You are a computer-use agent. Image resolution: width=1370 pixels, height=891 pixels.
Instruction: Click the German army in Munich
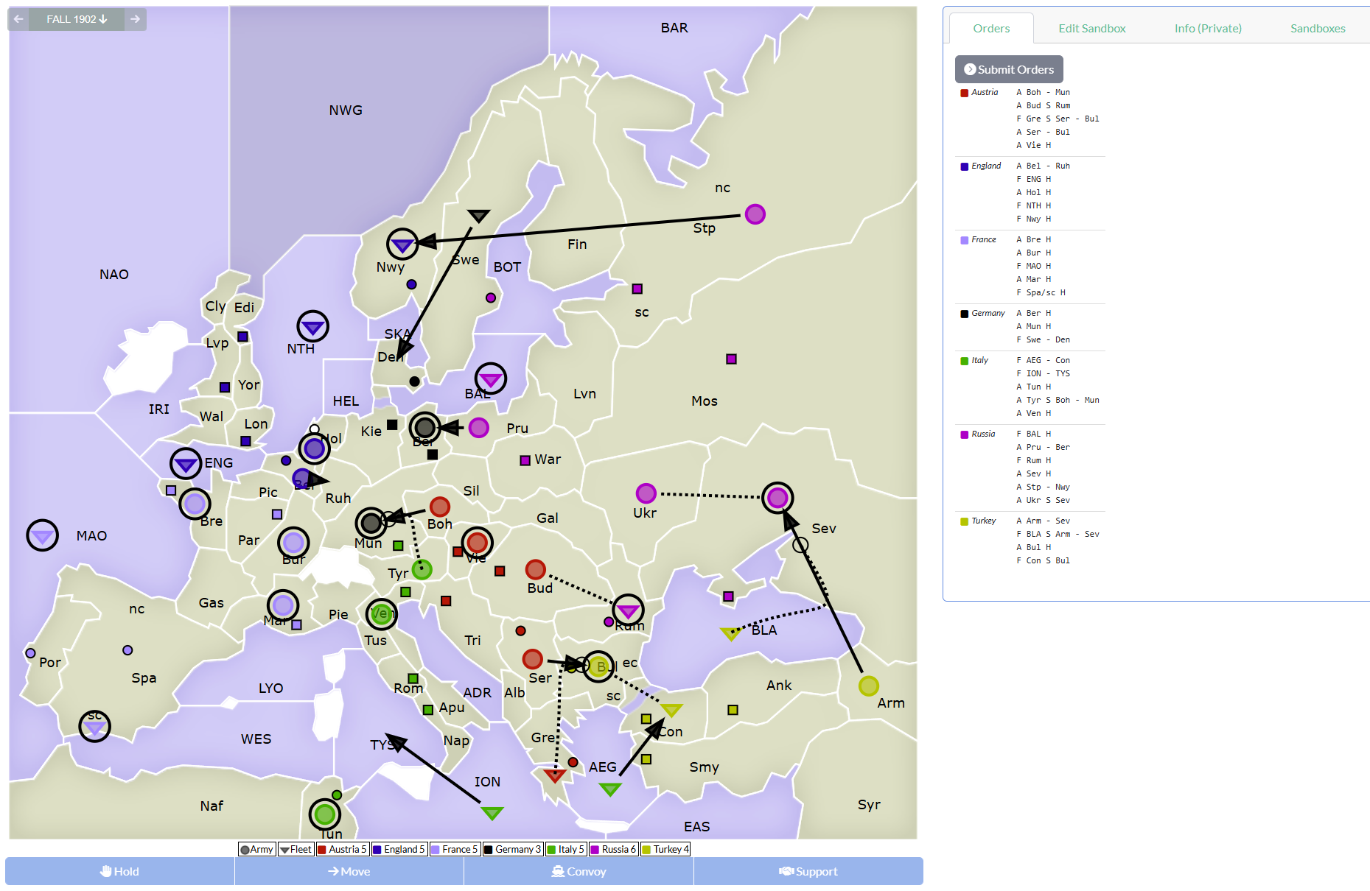(x=371, y=524)
